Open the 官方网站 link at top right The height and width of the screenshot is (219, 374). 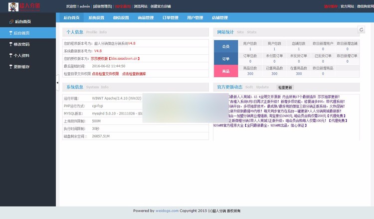pyautogui.click(x=347, y=6)
